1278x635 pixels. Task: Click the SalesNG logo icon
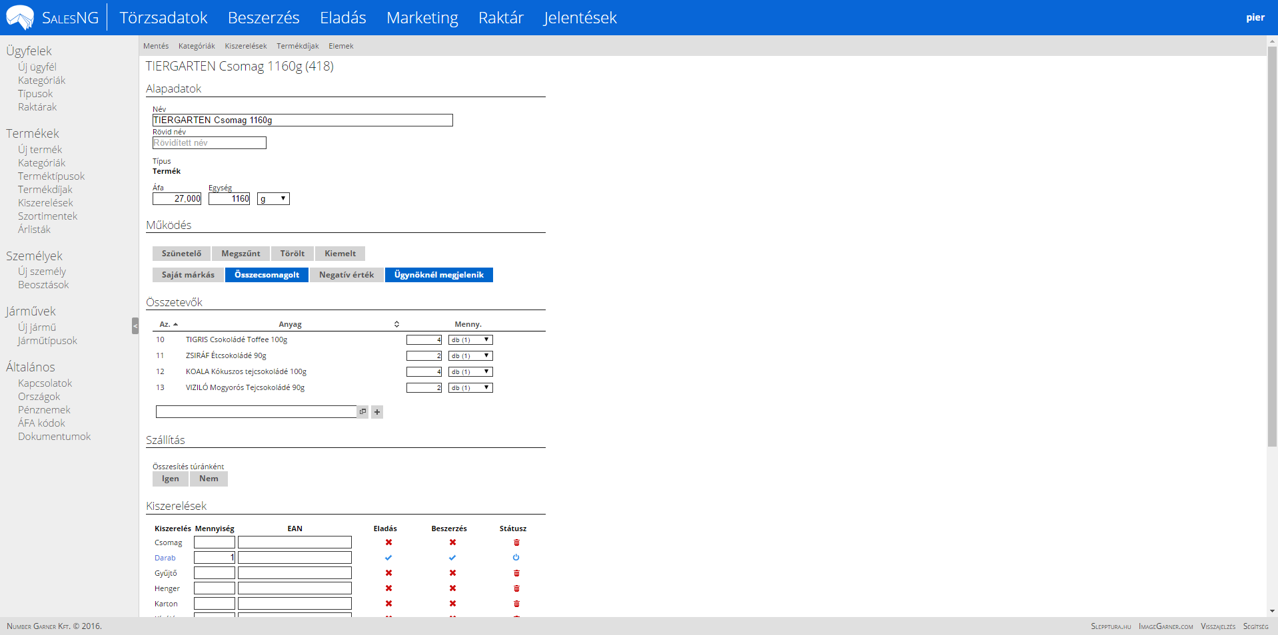pyautogui.click(x=20, y=17)
